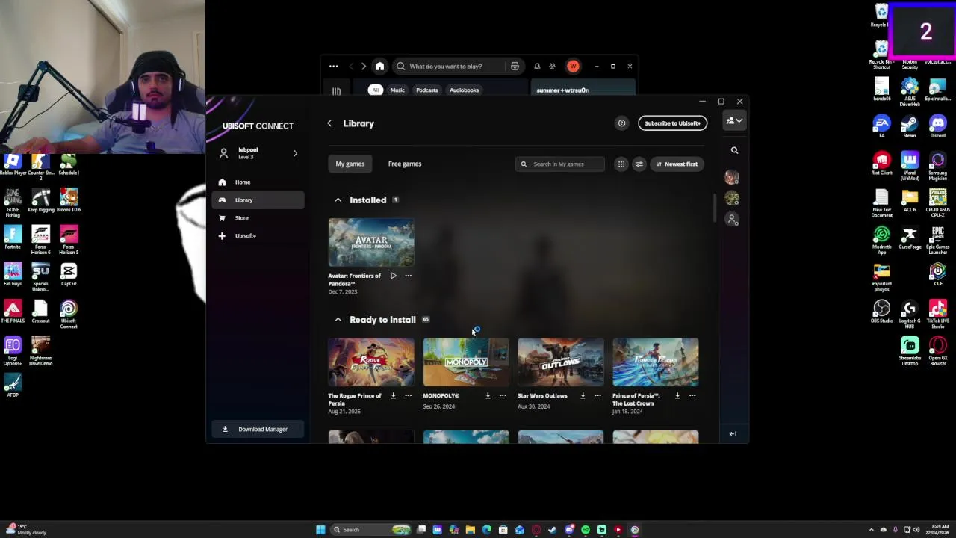Collapse the Ready to Install section
The width and height of the screenshot is (956, 538).
point(338,320)
